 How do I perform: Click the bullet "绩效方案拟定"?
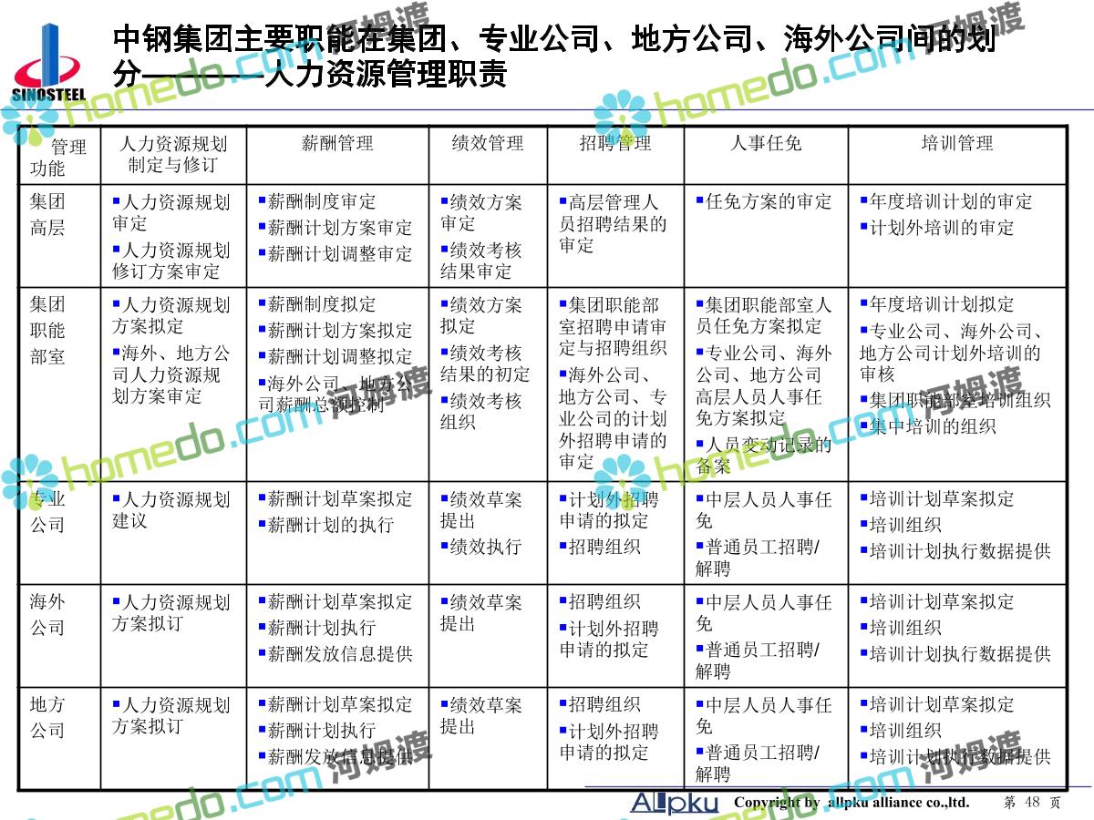(x=481, y=315)
